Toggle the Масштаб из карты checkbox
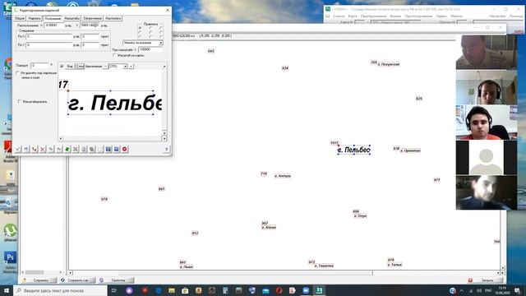This screenshot has height=296, width=526. coord(114,55)
